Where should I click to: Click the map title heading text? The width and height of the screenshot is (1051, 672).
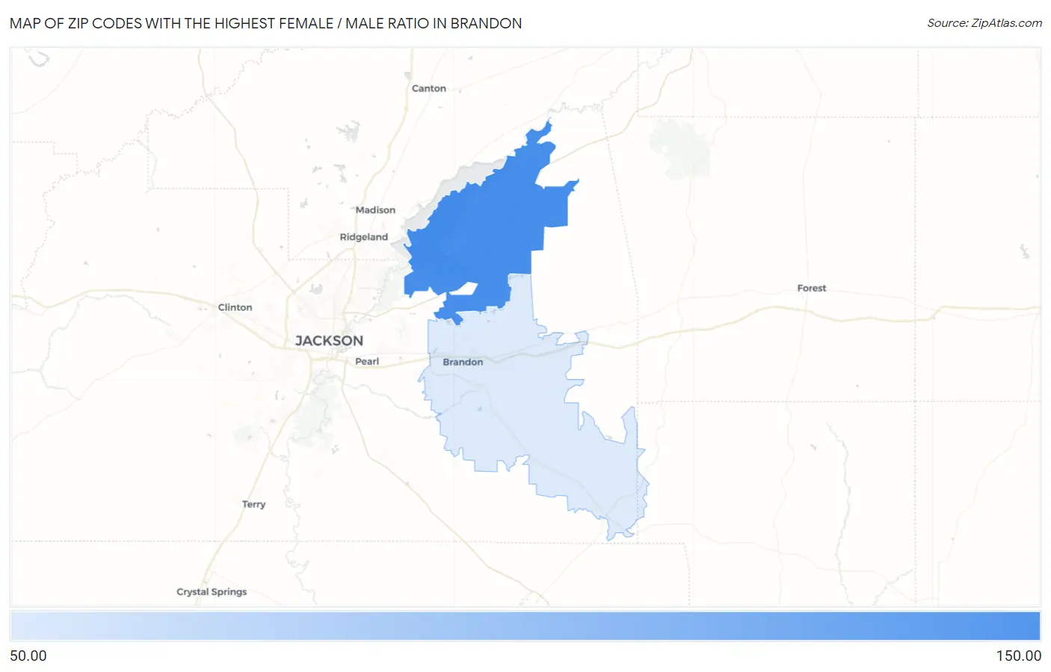point(265,23)
